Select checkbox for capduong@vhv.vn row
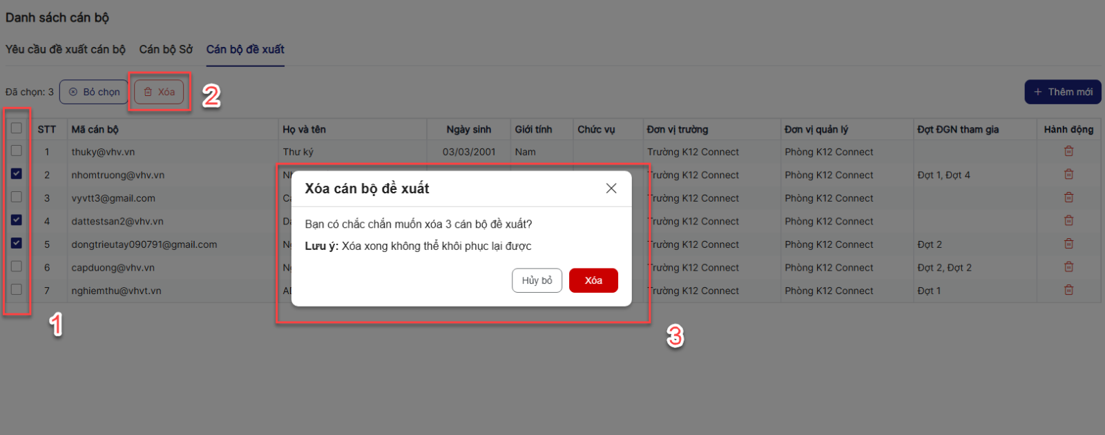The image size is (1105, 435). point(17,267)
